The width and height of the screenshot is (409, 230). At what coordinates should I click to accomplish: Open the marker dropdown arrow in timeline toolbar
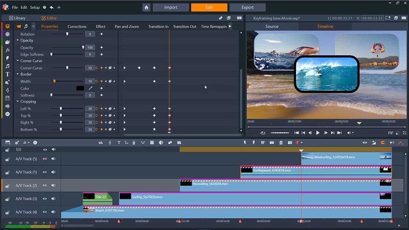coord(302,143)
